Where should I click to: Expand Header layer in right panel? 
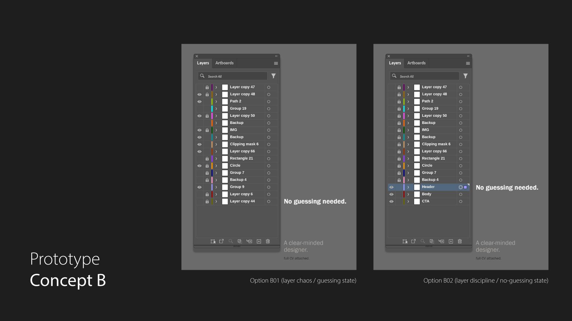(x=408, y=187)
